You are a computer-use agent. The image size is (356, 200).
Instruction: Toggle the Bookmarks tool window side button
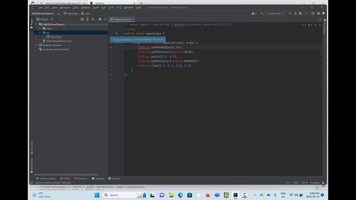coord(32,166)
